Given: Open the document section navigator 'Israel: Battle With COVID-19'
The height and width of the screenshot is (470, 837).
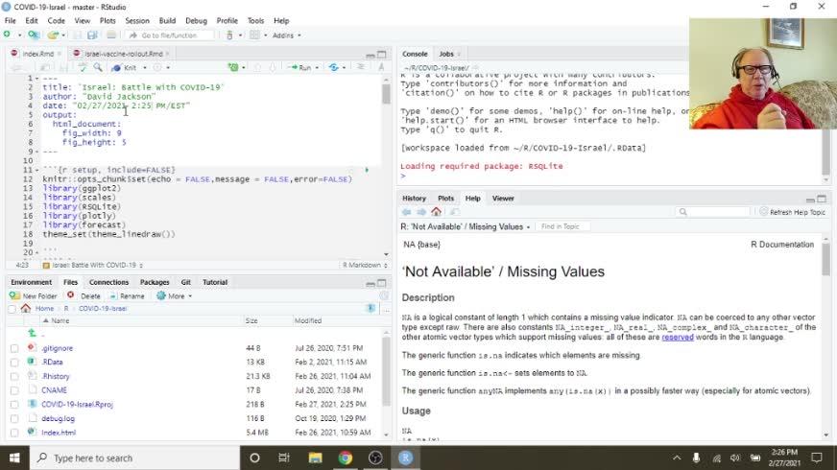Looking at the screenshot, I should click(x=92, y=265).
